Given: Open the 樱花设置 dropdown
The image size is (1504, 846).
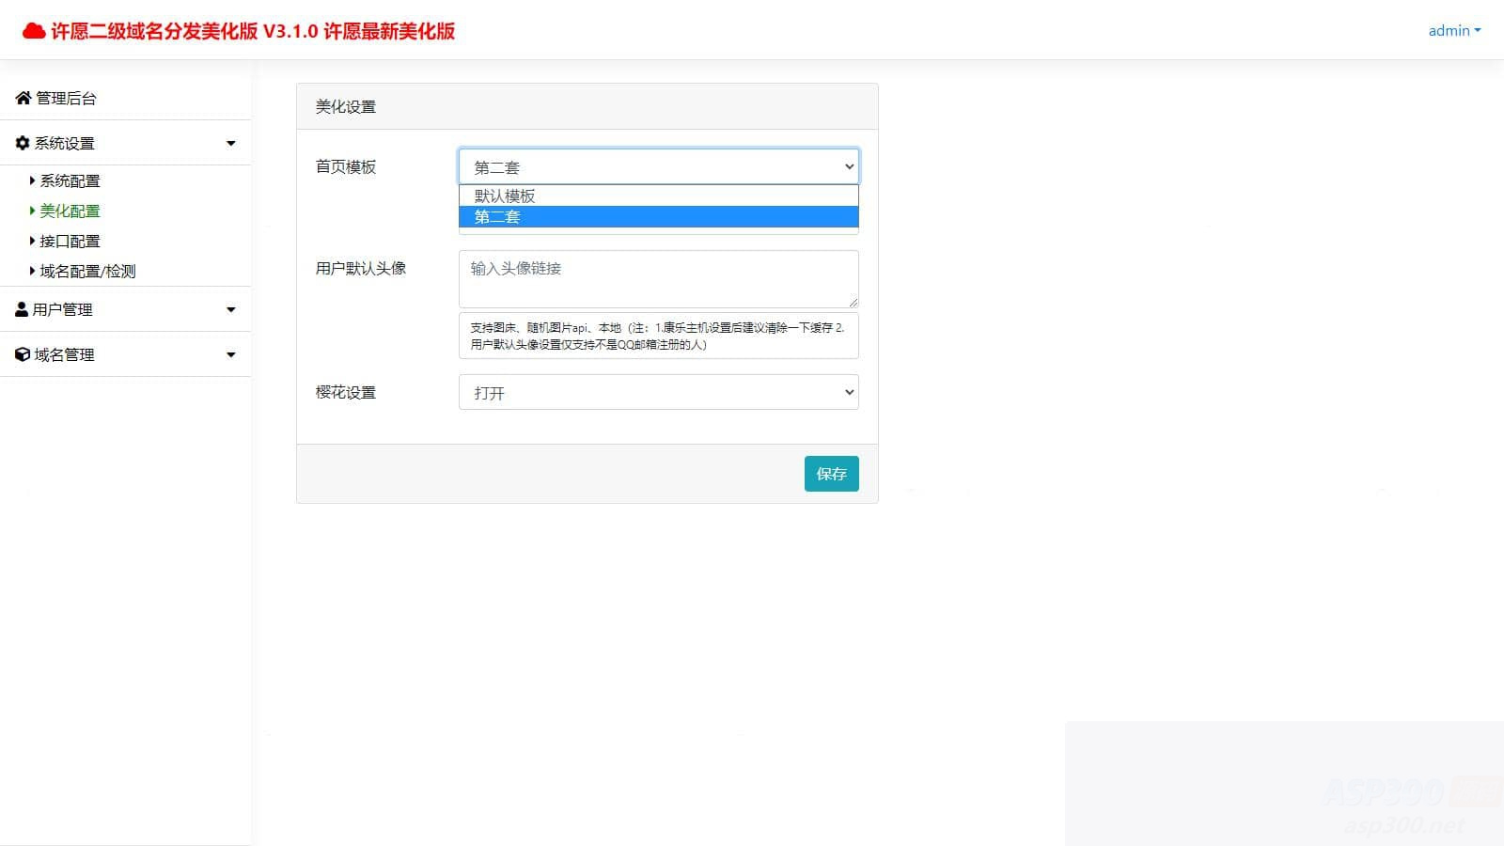Looking at the screenshot, I should pos(657,392).
